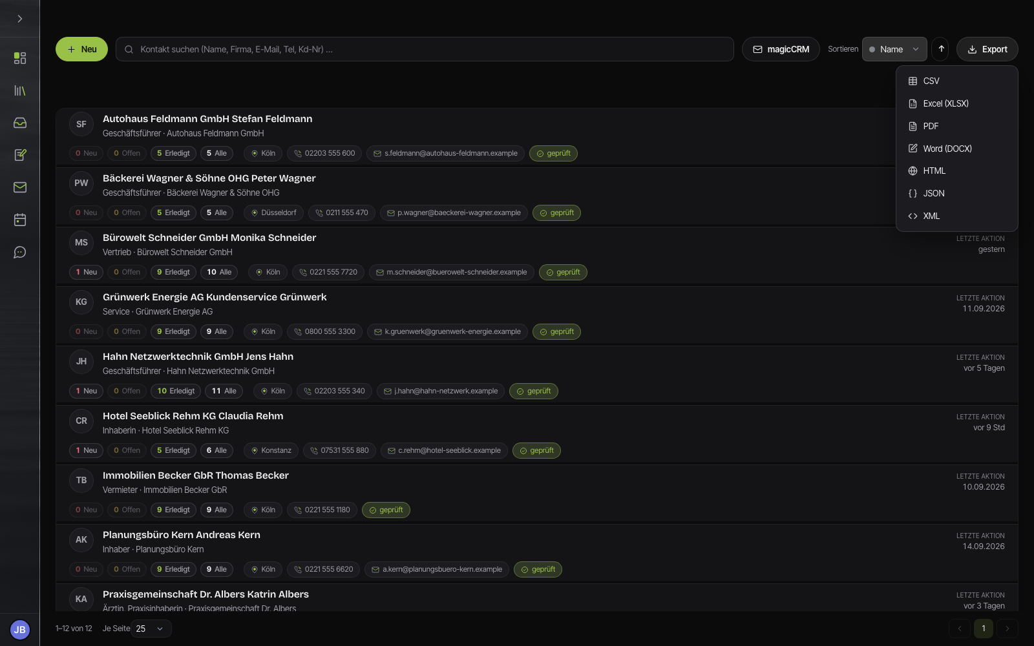Open the mail icon in sidebar
Image resolution: width=1034 pixels, height=646 pixels.
tap(20, 187)
